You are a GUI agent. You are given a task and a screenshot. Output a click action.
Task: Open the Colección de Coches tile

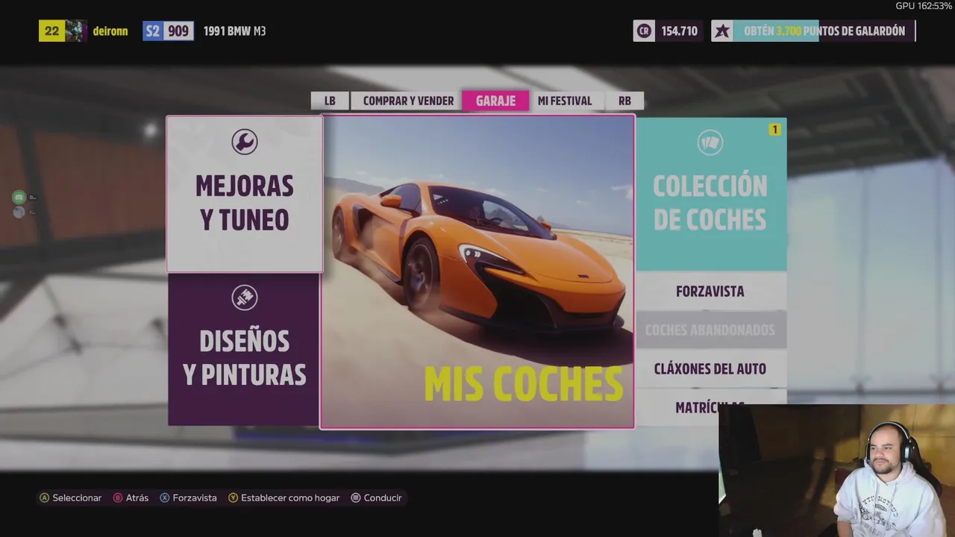711,194
